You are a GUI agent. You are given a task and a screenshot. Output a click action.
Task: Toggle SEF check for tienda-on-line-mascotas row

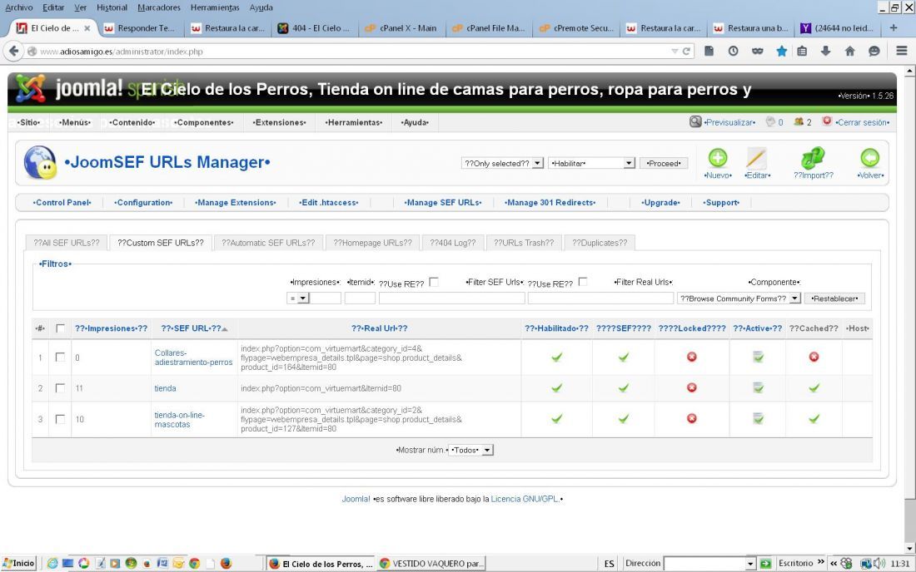tap(624, 419)
